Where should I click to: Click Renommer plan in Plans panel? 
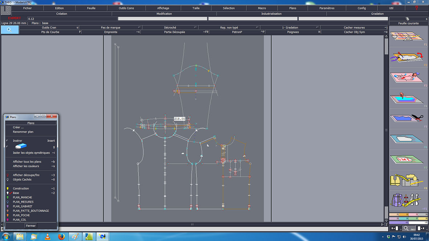[x=23, y=132]
